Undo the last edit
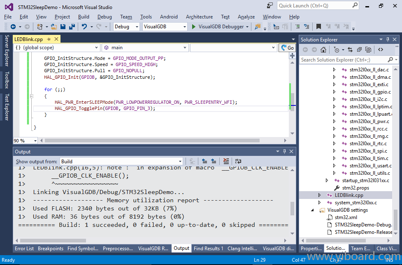402x265 pixels. (84, 27)
